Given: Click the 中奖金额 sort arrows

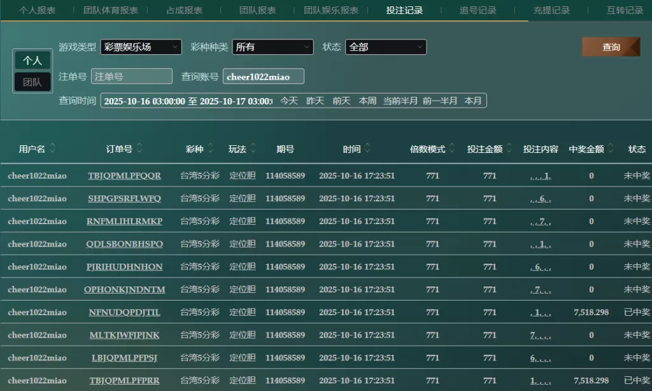Looking at the screenshot, I should tap(611, 148).
